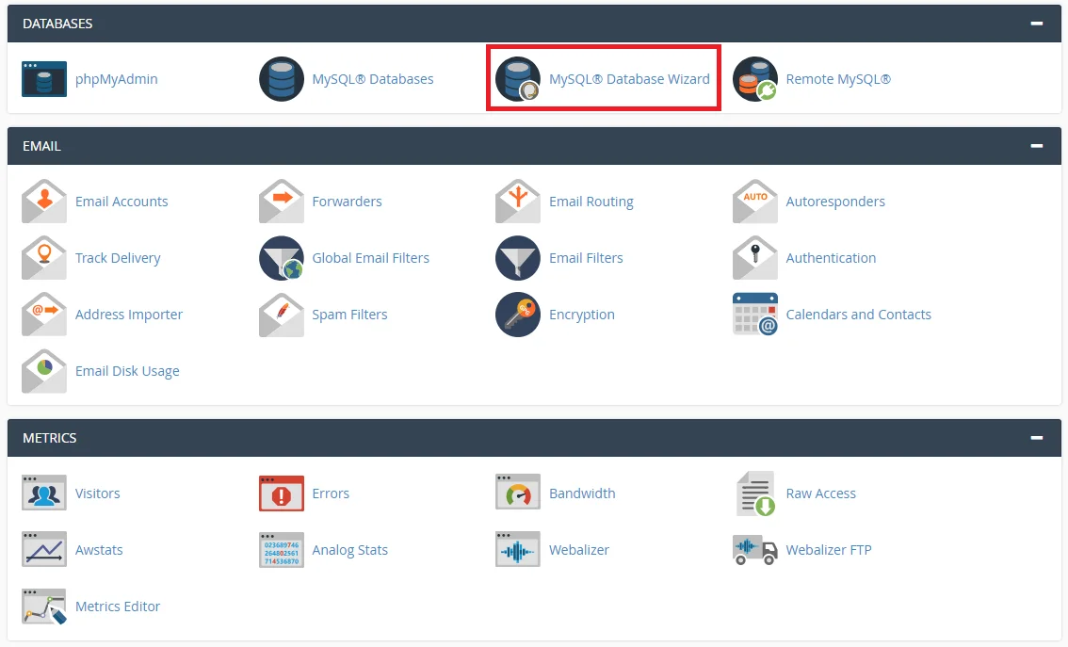Click the phpMyAdmin icon
Screen dimensions: 1068x647
coord(44,79)
